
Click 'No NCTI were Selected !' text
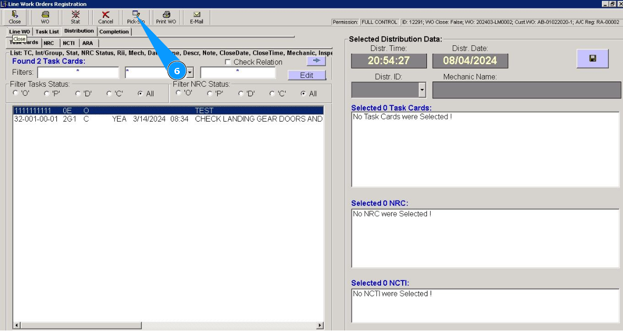(x=392, y=294)
